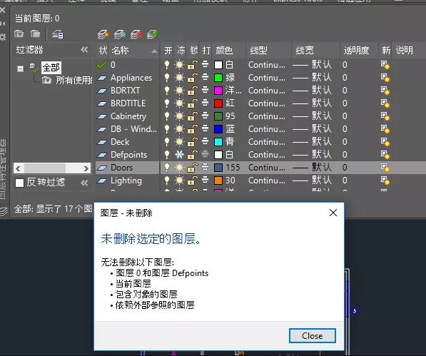Open color picker for DB - Wind... blue swatch
The height and width of the screenshot is (356, 426).
tap(218, 129)
